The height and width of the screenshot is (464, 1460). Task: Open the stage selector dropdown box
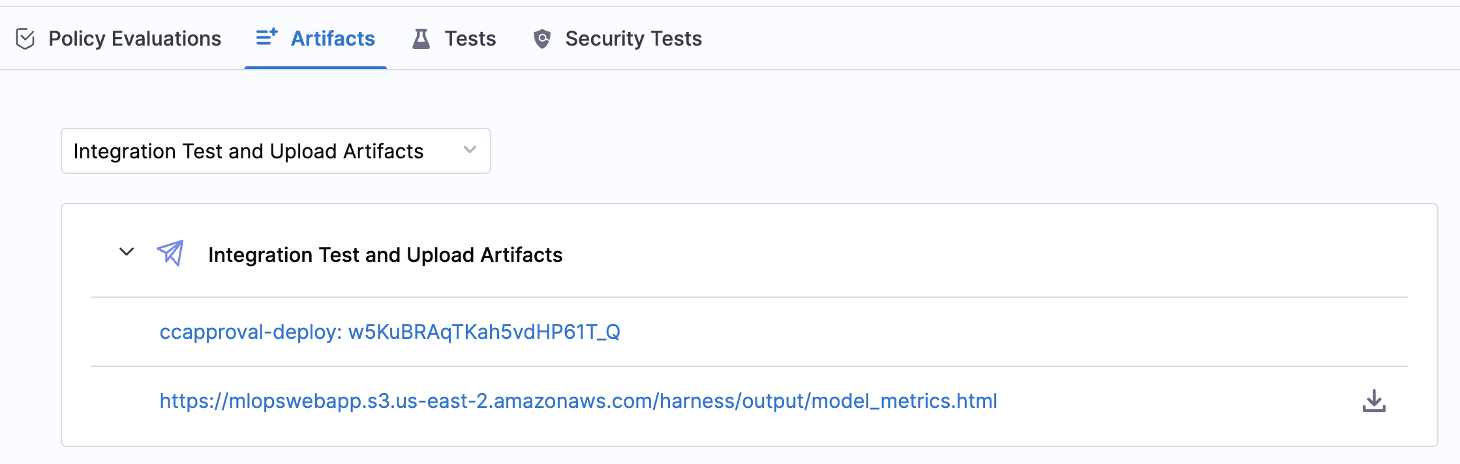pyautogui.click(x=261, y=151)
